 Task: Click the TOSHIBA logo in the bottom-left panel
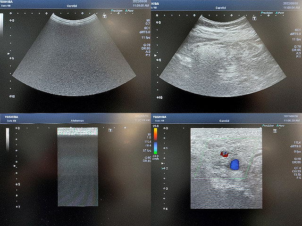coord(8,117)
